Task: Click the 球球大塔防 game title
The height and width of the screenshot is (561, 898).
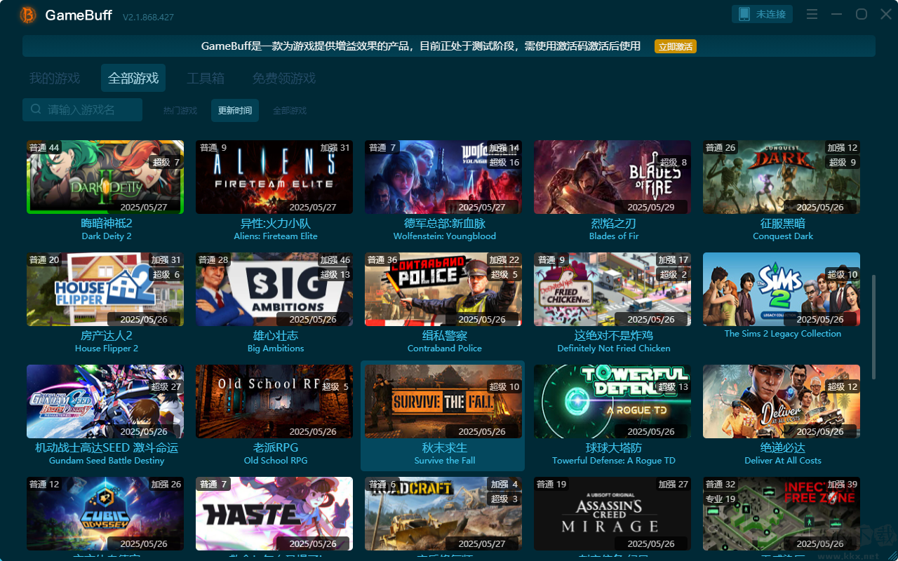Action: [x=614, y=447]
